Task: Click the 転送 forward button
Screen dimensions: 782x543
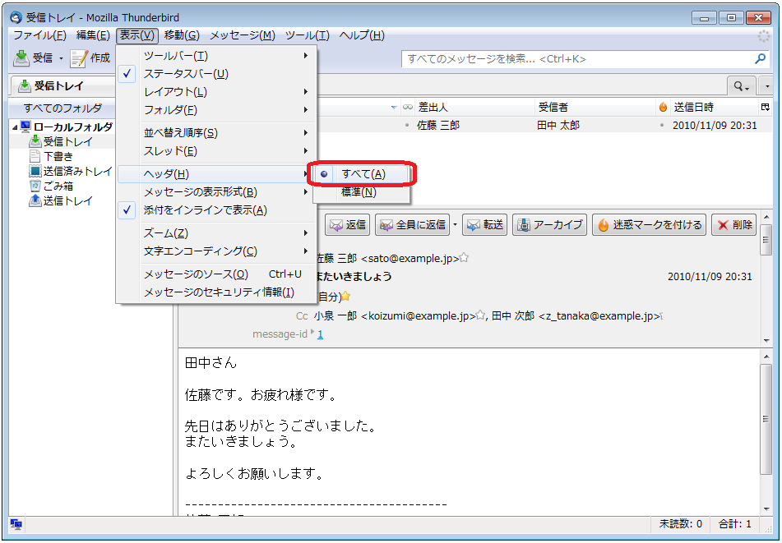Action: click(485, 225)
